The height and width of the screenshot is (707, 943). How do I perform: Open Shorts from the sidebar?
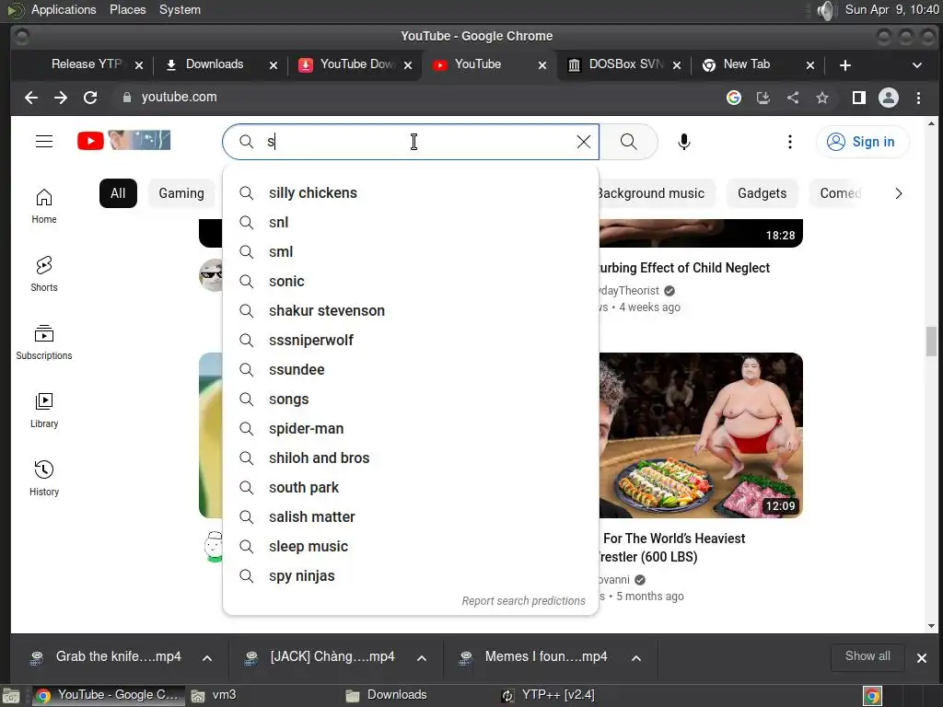pyautogui.click(x=44, y=274)
